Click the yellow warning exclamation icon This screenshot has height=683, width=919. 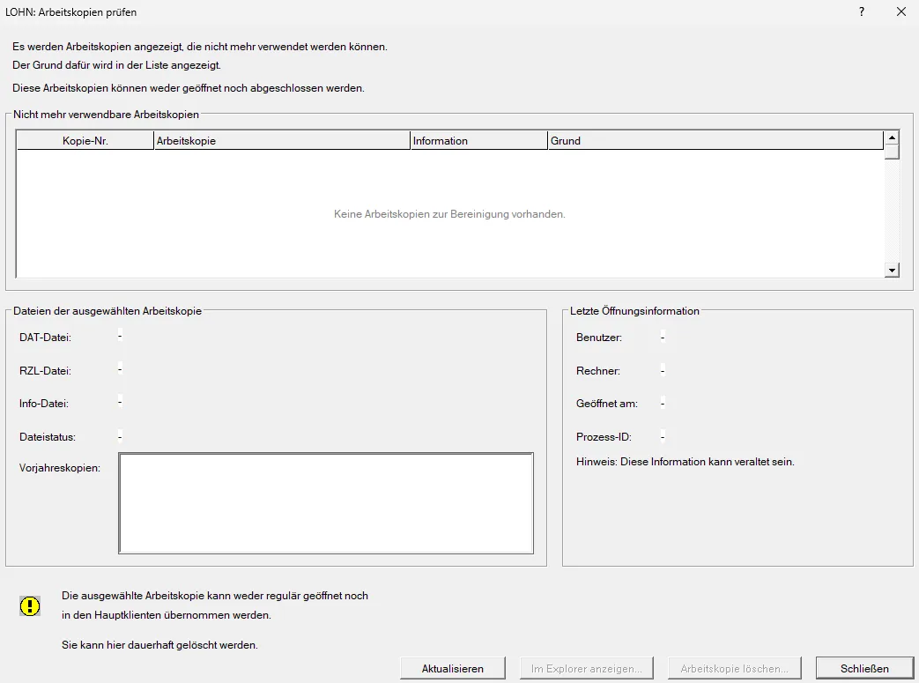[30, 605]
